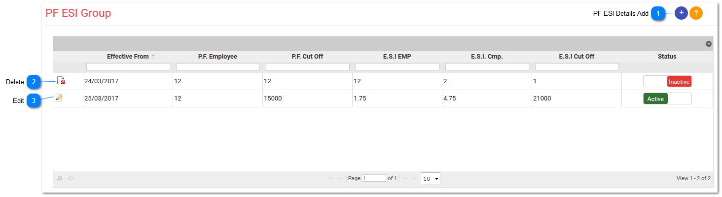Click the blue plus Add button
The width and height of the screenshot is (722, 197).
pyautogui.click(x=681, y=13)
